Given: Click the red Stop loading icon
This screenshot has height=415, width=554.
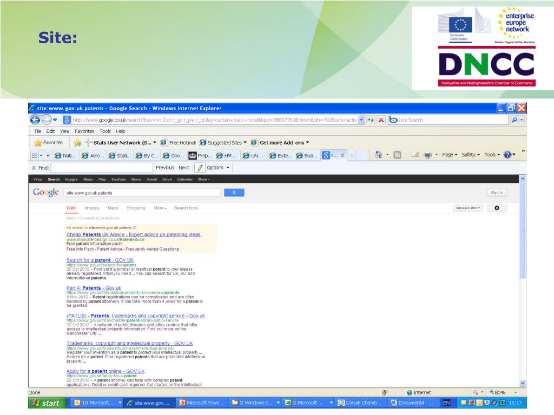Looking at the screenshot, I should 381,120.
